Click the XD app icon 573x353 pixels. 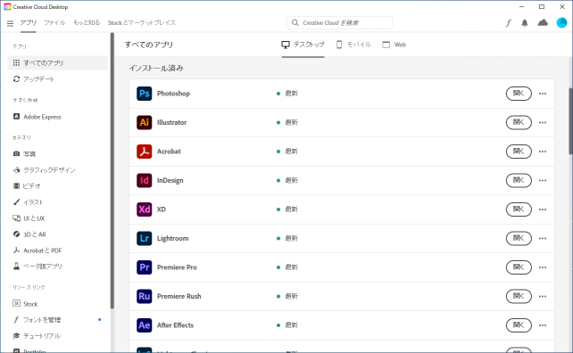pos(145,209)
